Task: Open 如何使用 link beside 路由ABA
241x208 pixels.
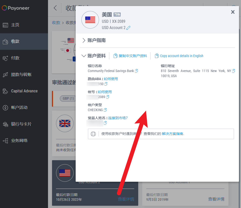Action: pyautogui.click(x=111, y=79)
